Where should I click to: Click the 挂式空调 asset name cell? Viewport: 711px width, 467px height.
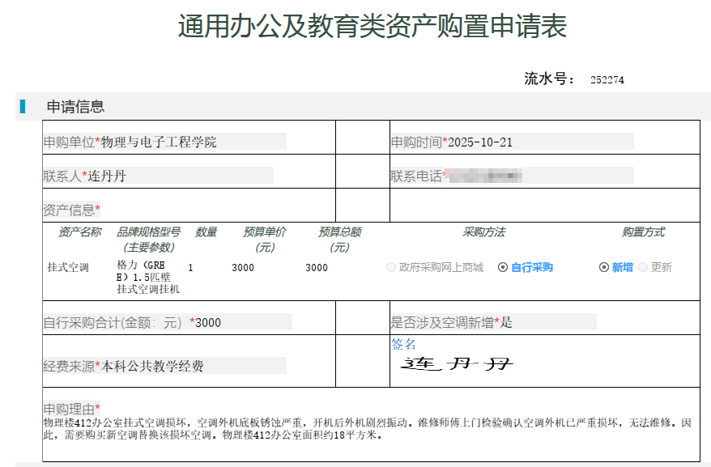point(68,267)
